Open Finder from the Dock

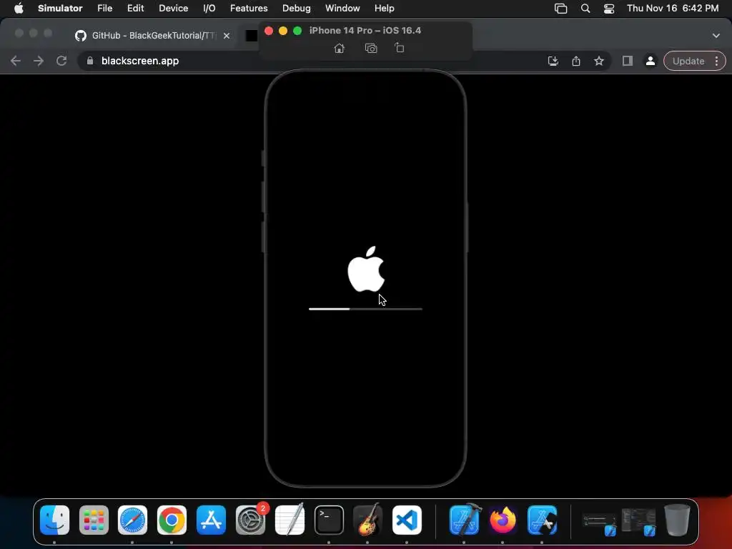click(54, 520)
